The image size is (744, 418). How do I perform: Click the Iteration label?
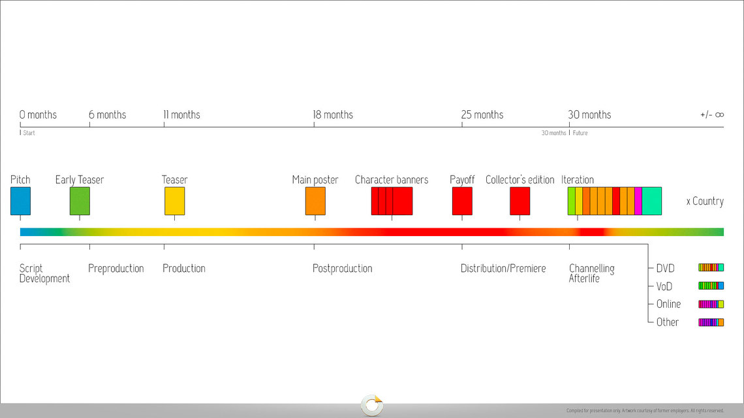[578, 179]
